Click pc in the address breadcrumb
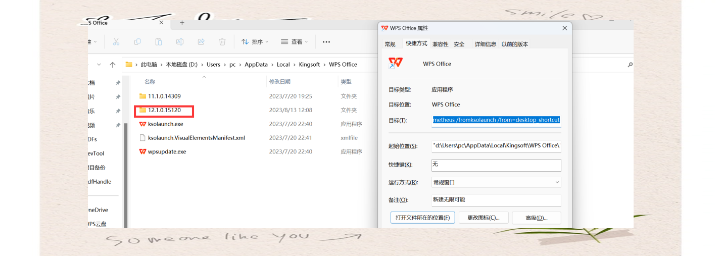721x256 pixels. [232, 65]
